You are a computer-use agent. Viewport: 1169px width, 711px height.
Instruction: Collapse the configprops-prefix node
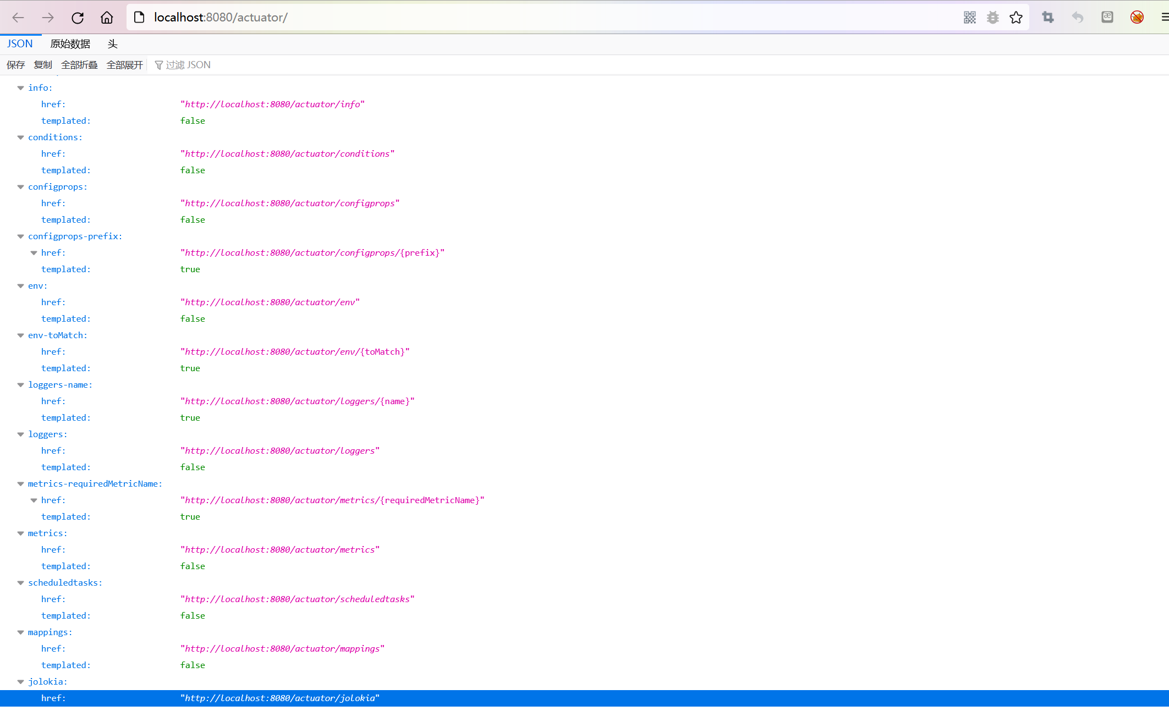point(20,236)
